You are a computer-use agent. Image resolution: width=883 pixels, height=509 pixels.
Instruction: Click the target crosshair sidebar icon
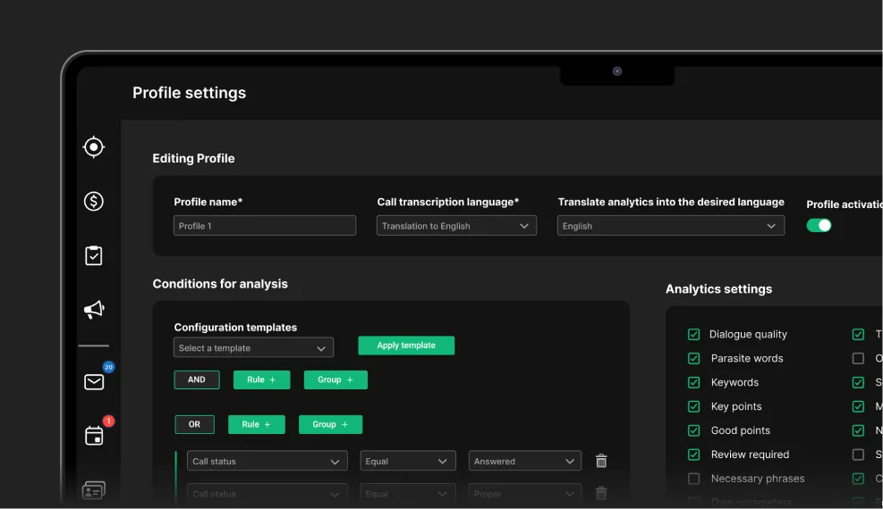coord(94,147)
